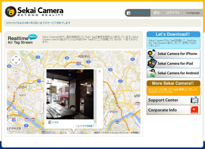The height and width of the screenshot is (149, 205).
Task: Click the iPad device icon
Action: coord(152,63)
